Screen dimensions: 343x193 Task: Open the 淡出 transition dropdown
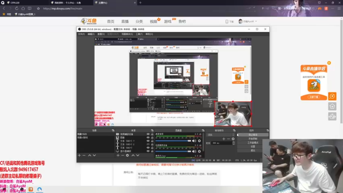pos(220,135)
